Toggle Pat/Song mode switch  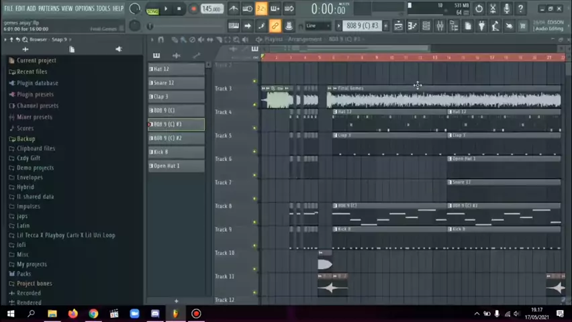point(152,9)
